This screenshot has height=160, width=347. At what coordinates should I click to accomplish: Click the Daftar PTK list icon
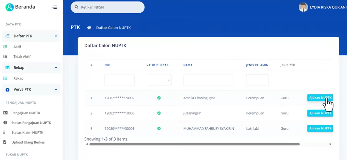click(x=7, y=36)
